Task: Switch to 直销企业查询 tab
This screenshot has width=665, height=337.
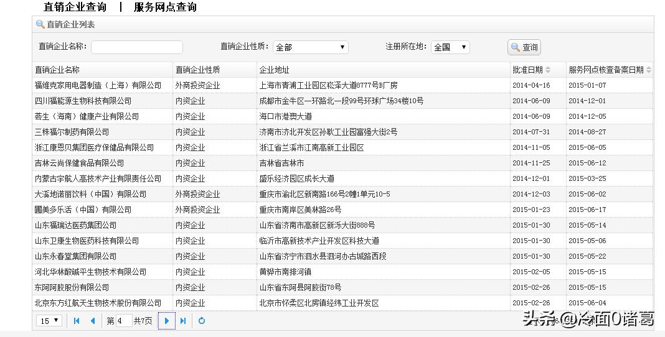Action: coord(75,7)
